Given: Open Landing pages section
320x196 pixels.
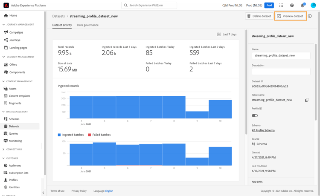Looking at the screenshot, I should click(x=15, y=48).
